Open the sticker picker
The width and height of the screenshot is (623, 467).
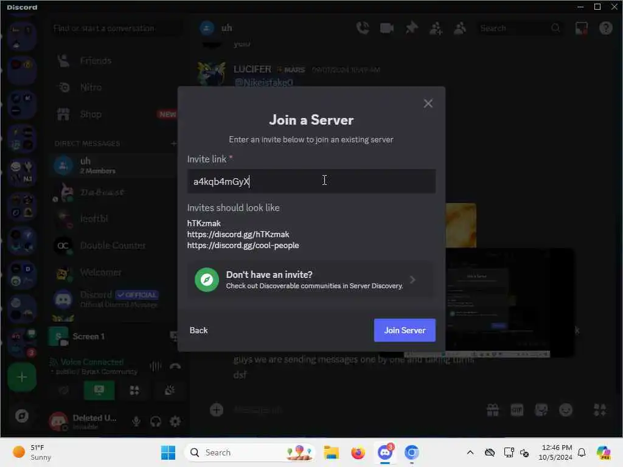point(541,410)
